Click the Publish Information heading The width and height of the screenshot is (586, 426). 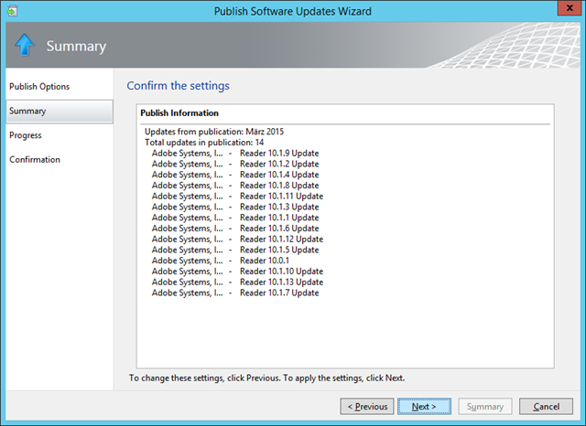(x=179, y=113)
